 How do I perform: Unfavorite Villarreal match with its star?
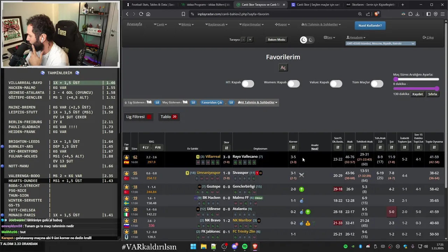(126, 157)
